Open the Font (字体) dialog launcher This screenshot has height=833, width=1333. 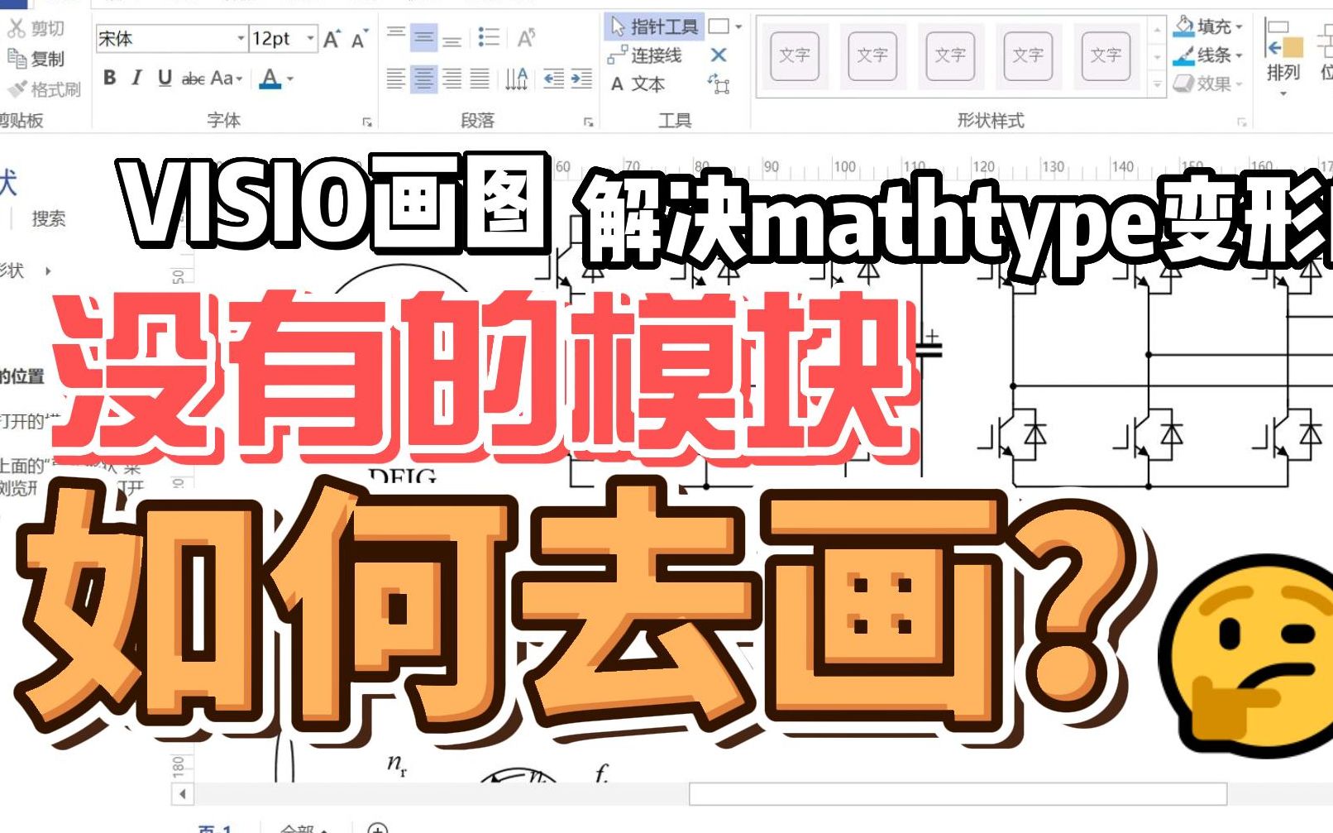[x=367, y=122]
